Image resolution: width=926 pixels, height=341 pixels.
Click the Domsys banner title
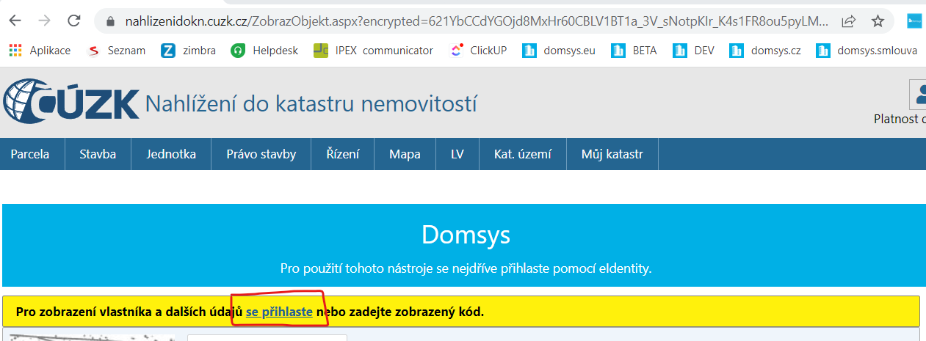click(x=466, y=235)
